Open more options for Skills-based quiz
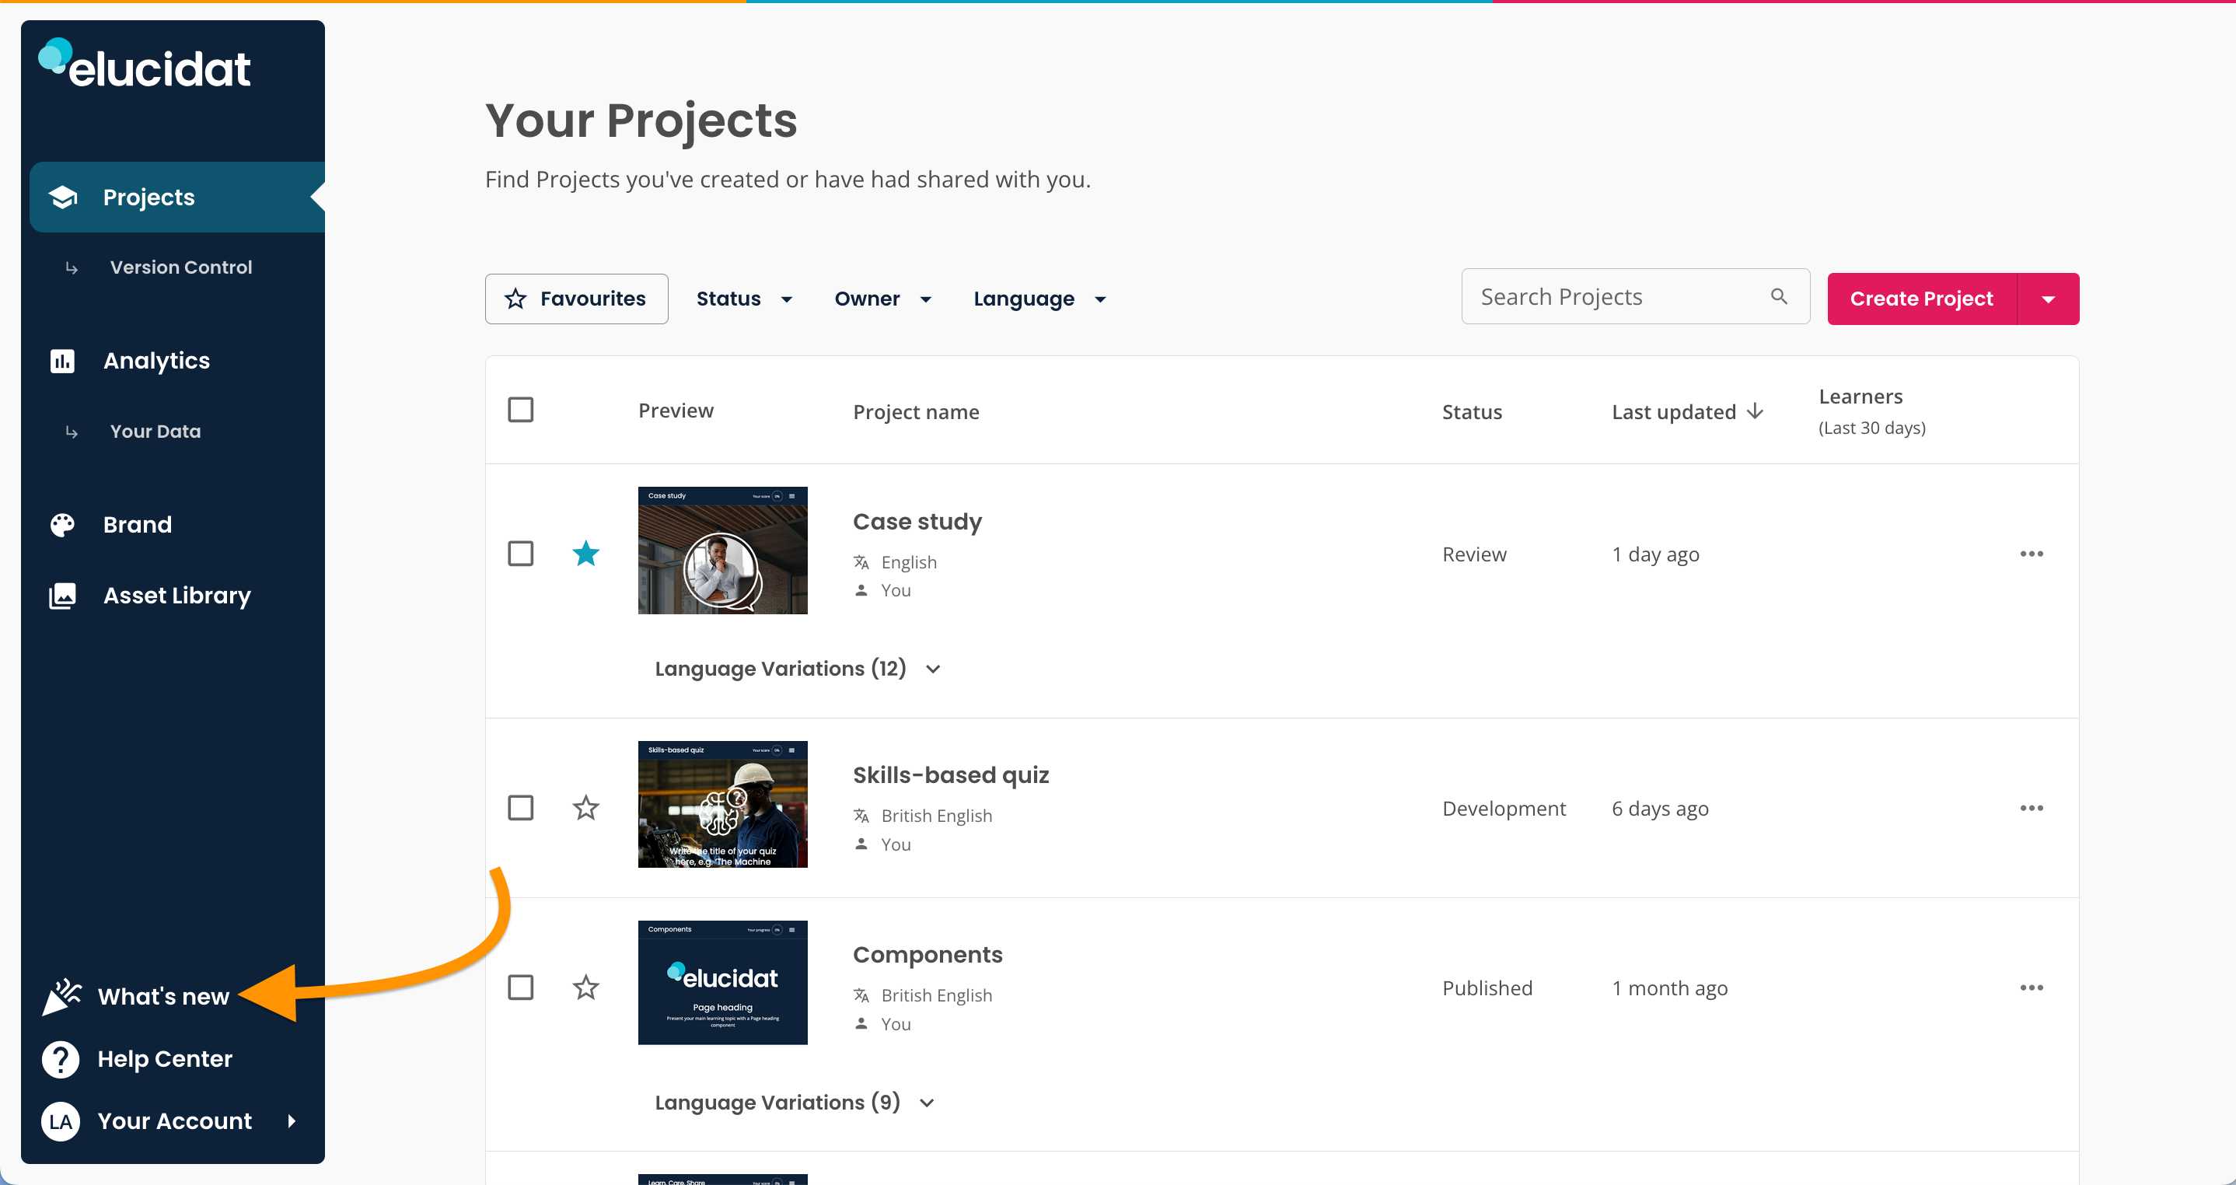 pos(2032,808)
